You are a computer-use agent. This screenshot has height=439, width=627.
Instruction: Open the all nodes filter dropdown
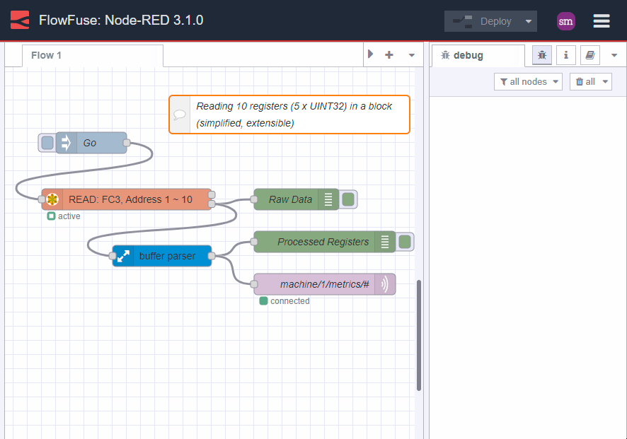(x=527, y=81)
